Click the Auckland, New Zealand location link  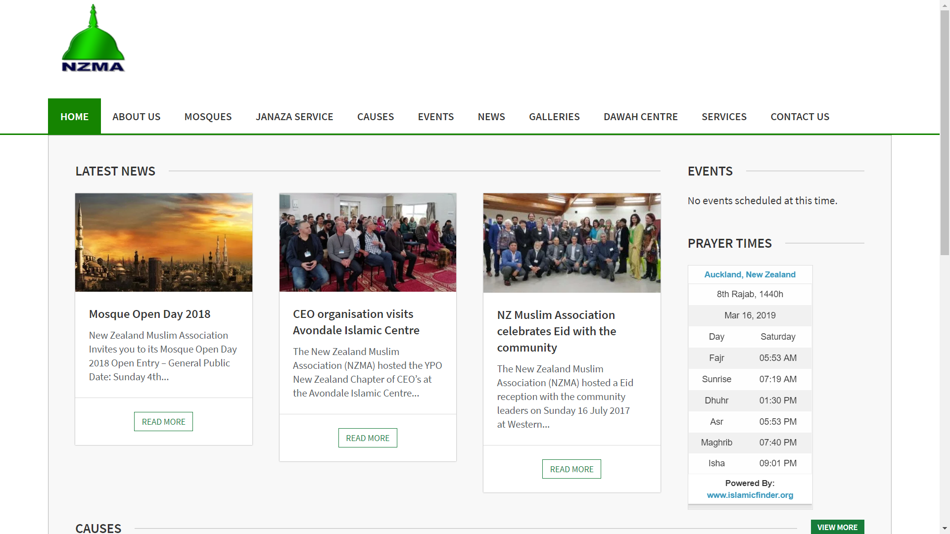coord(750,274)
